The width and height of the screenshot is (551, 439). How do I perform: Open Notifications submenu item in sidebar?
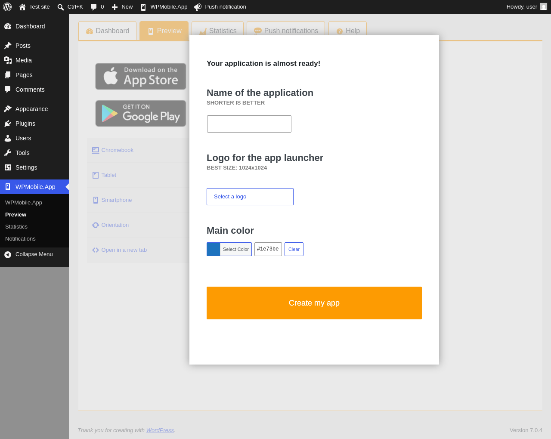(20, 239)
